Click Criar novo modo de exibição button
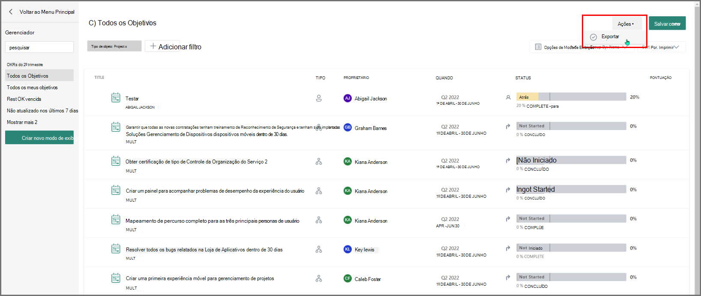The height and width of the screenshot is (296, 701). (x=39, y=138)
